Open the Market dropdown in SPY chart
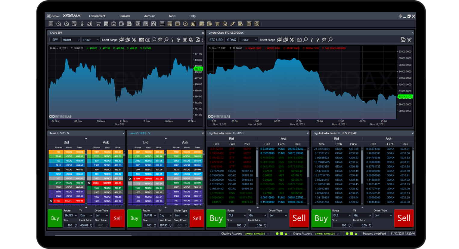This screenshot has width=459, height=249. pyautogui.click(x=71, y=40)
